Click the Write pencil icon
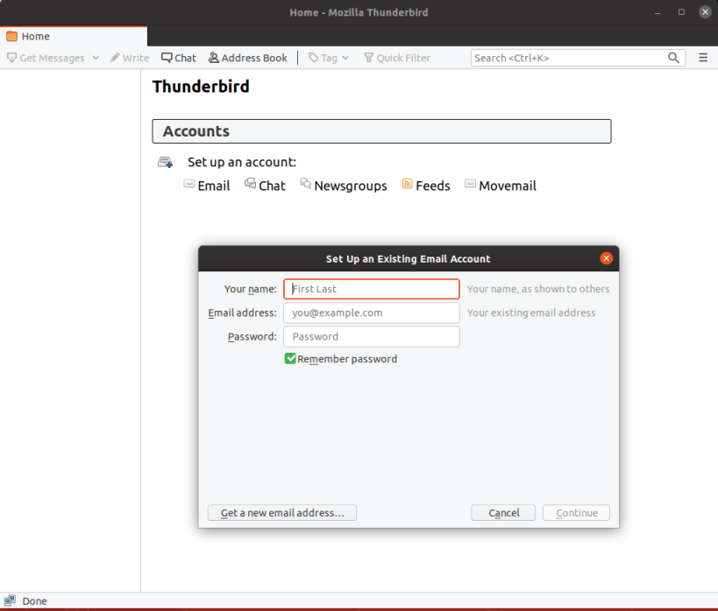This screenshot has height=611, width=718. pyautogui.click(x=115, y=58)
